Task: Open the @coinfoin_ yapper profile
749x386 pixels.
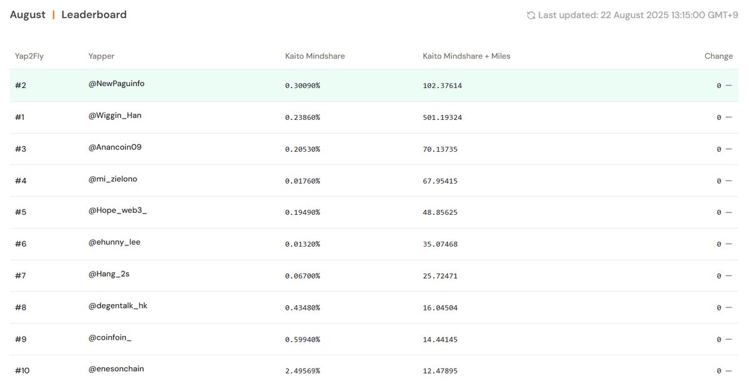Action: click(x=110, y=338)
